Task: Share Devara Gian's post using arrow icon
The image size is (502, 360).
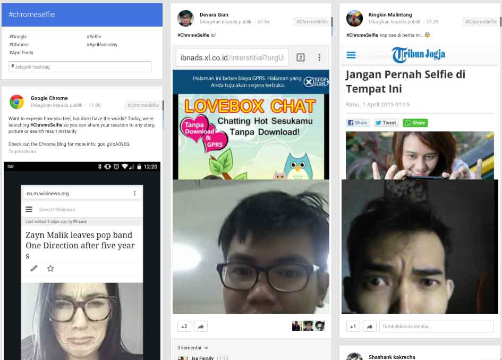Action: [x=200, y=326]
